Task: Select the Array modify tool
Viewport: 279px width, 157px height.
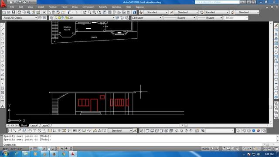Action: pyautogui.click(x=276, y=43)
